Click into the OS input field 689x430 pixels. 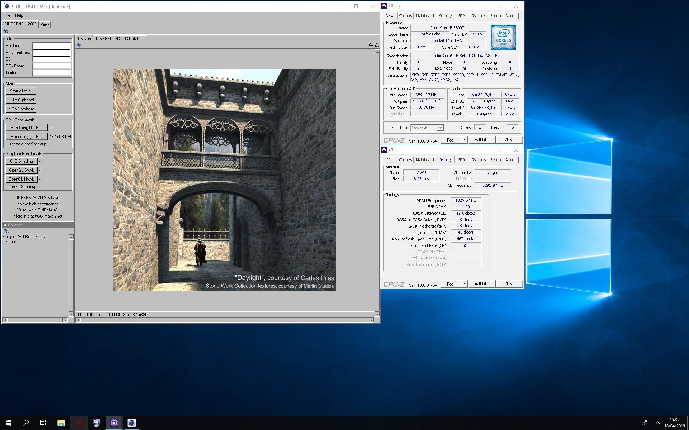pyautogui.click(x=52, y=59)
